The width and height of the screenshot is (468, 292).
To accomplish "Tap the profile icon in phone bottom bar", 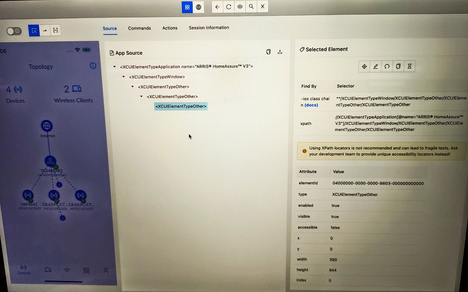I will click(106, 270).
